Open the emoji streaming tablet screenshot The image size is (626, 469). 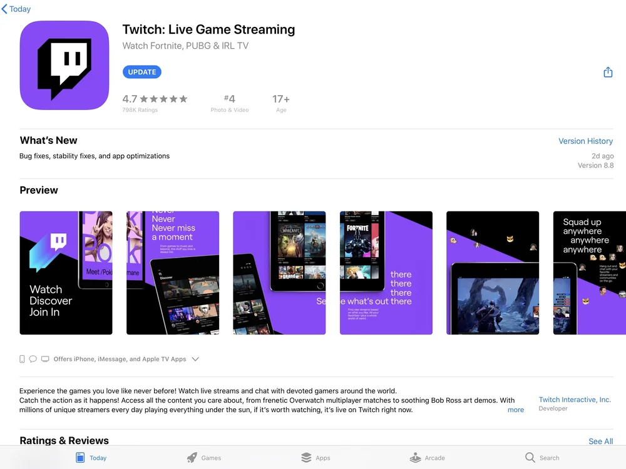click(493, 273)
